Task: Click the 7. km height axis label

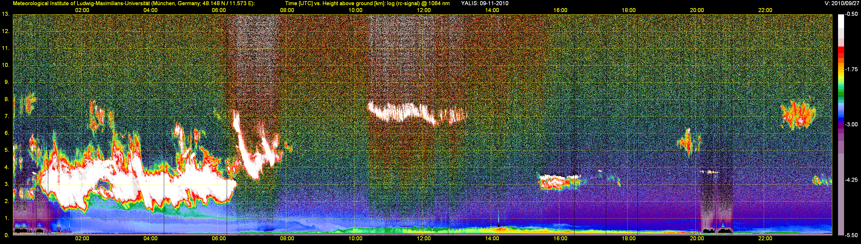Action: [x=7, y=116]
